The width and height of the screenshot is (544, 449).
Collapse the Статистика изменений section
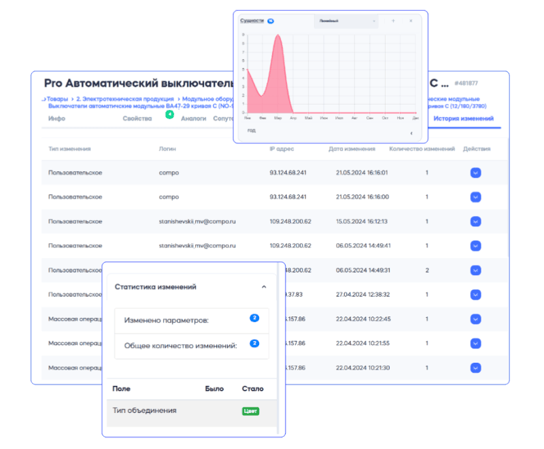click(264, 287)
